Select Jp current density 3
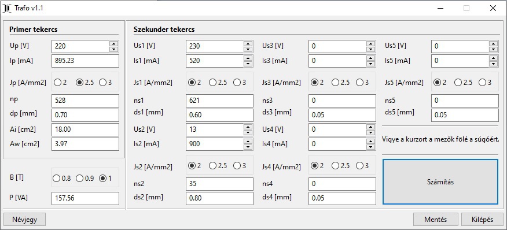 tap(105, 83)
